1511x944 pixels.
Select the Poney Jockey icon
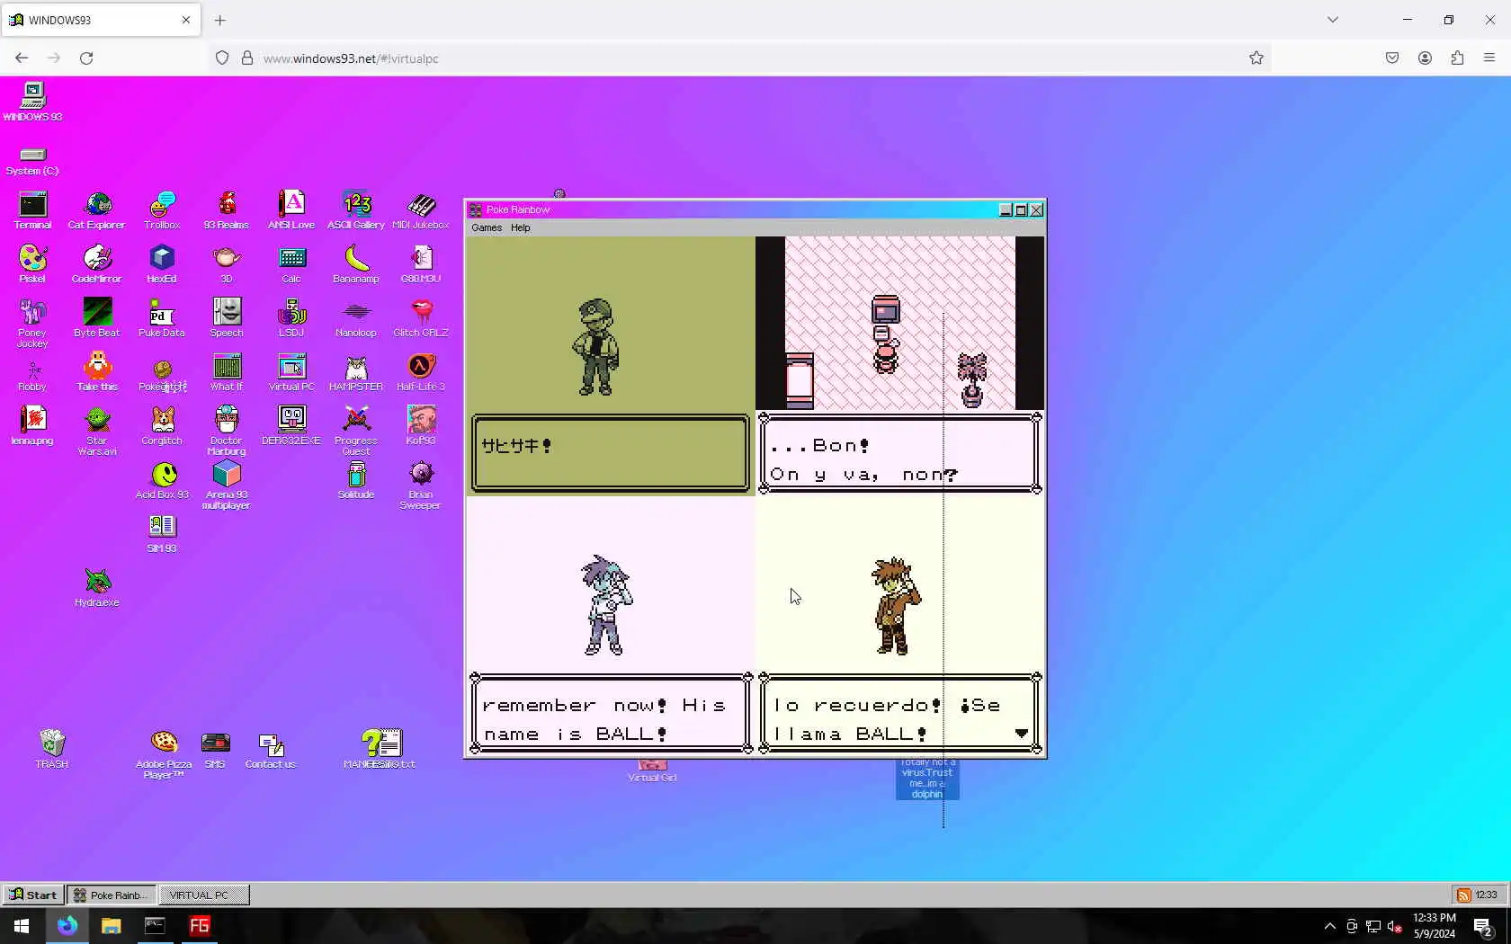point(32,325)
